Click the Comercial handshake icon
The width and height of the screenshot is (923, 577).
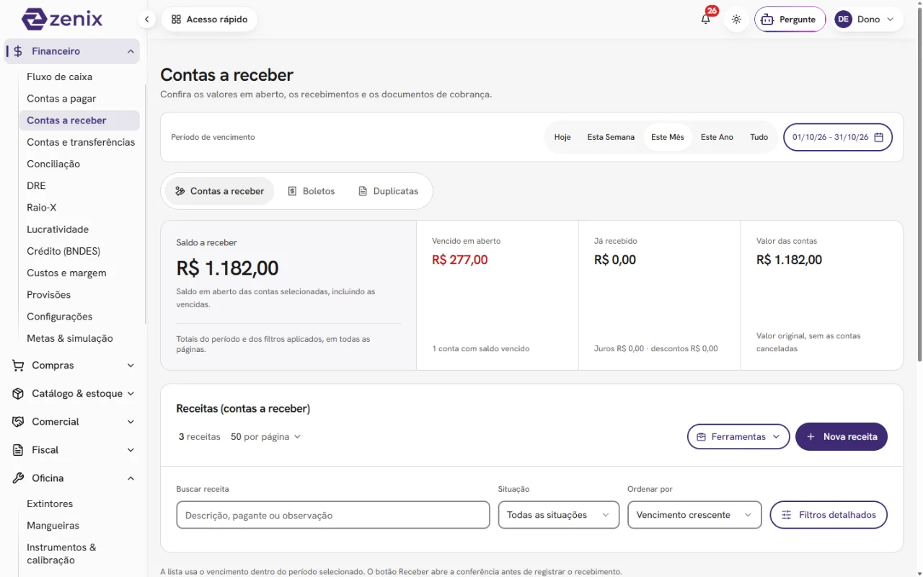[18, 422]
